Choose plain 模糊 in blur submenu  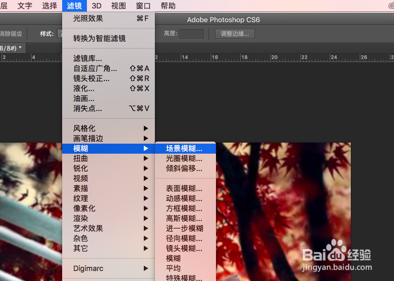185,258
